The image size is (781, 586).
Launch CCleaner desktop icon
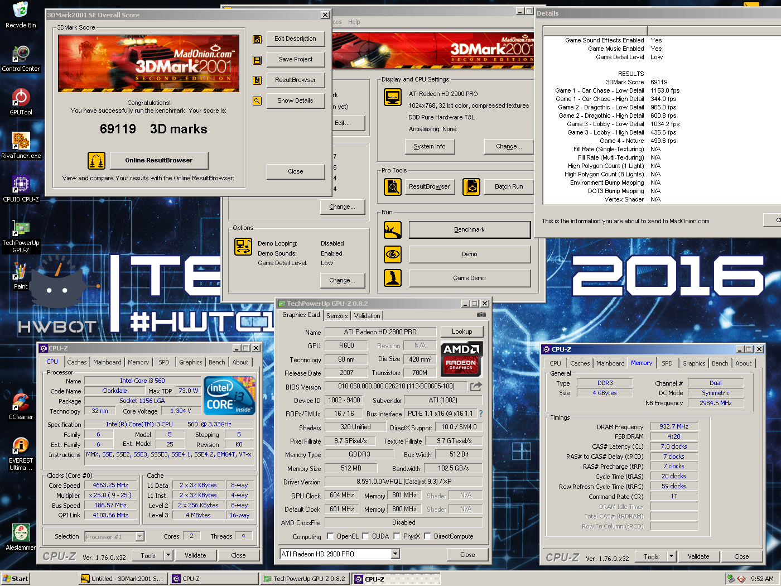pos(21,407)
